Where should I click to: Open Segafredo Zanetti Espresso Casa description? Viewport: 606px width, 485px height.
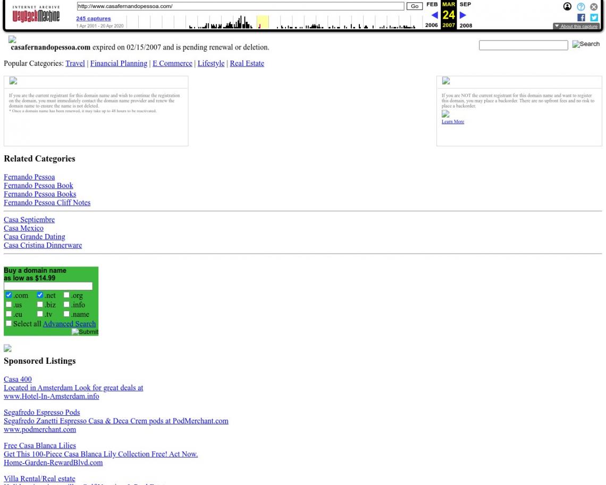tap(116, 421)
